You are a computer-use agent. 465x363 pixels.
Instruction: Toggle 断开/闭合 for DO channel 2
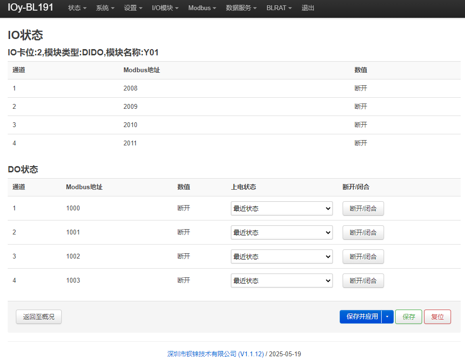click(x=363, y=233)
